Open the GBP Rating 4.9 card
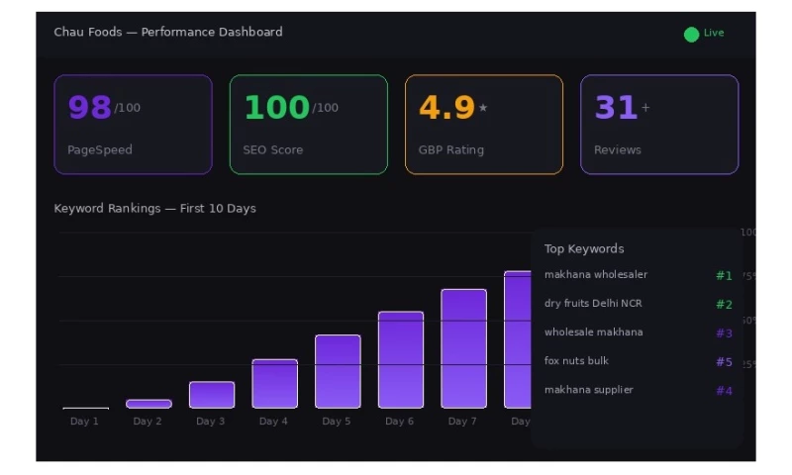 click(x=484, y=124)
